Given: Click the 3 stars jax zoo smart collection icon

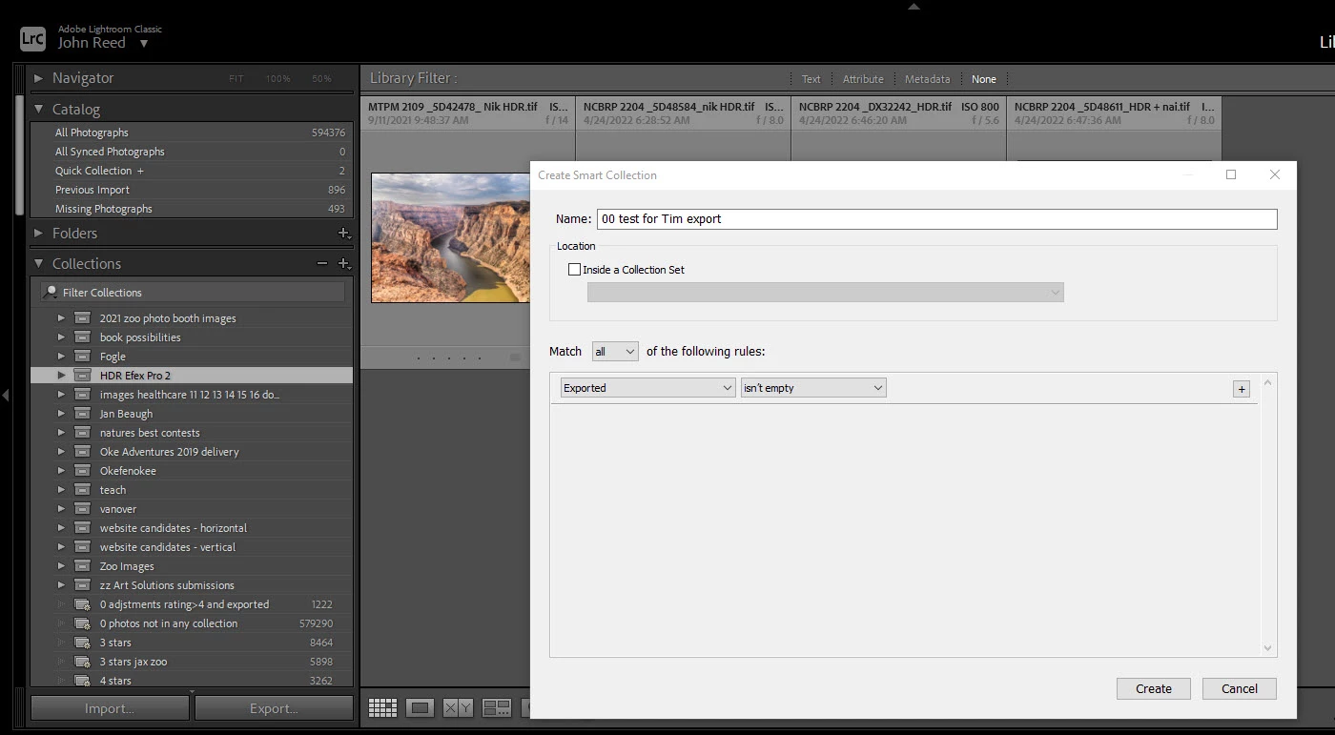Looking at the screenshot, I should pyautogui.click(x=82, y=662).
